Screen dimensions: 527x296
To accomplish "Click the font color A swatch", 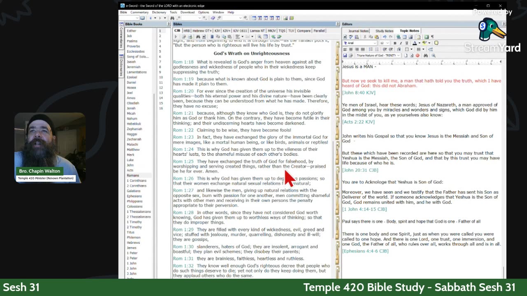I will coord(415,43).
